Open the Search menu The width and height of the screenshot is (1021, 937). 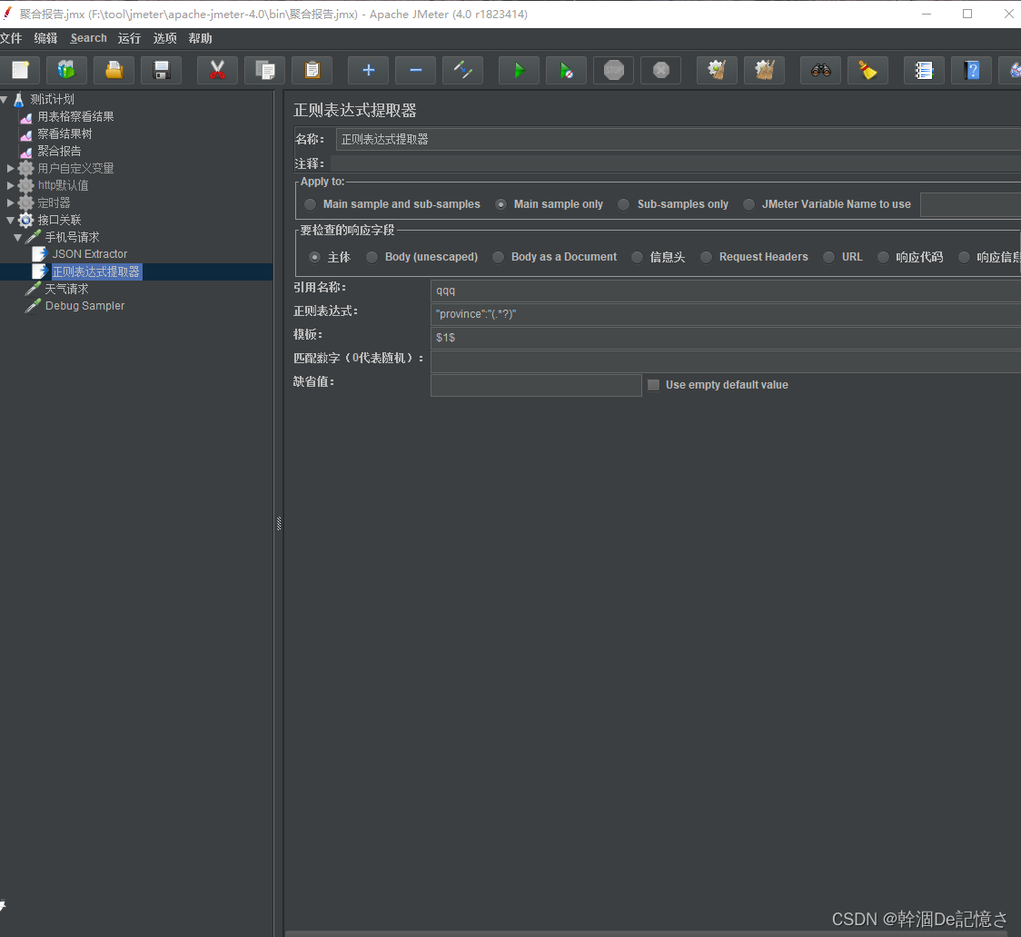88,38
